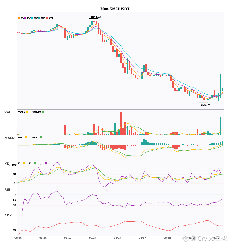Click the orange MA legend swatch
The height and width of the screenshot is (245, 229).
tap(19, 18)
